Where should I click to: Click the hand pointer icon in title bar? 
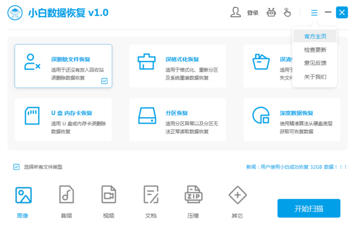[287, 12]
